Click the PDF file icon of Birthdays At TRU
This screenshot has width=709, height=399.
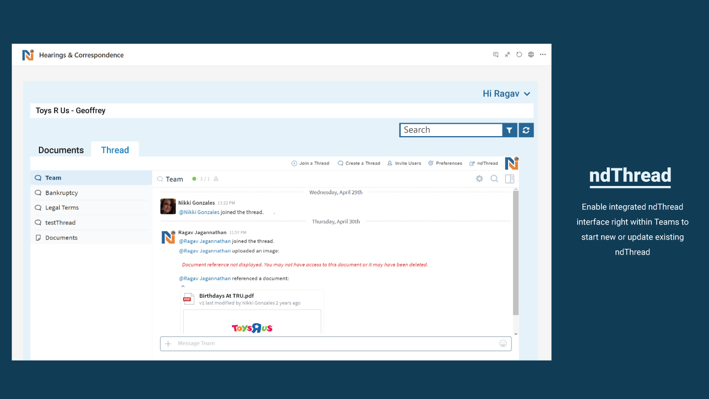click(x=188, y=299)
